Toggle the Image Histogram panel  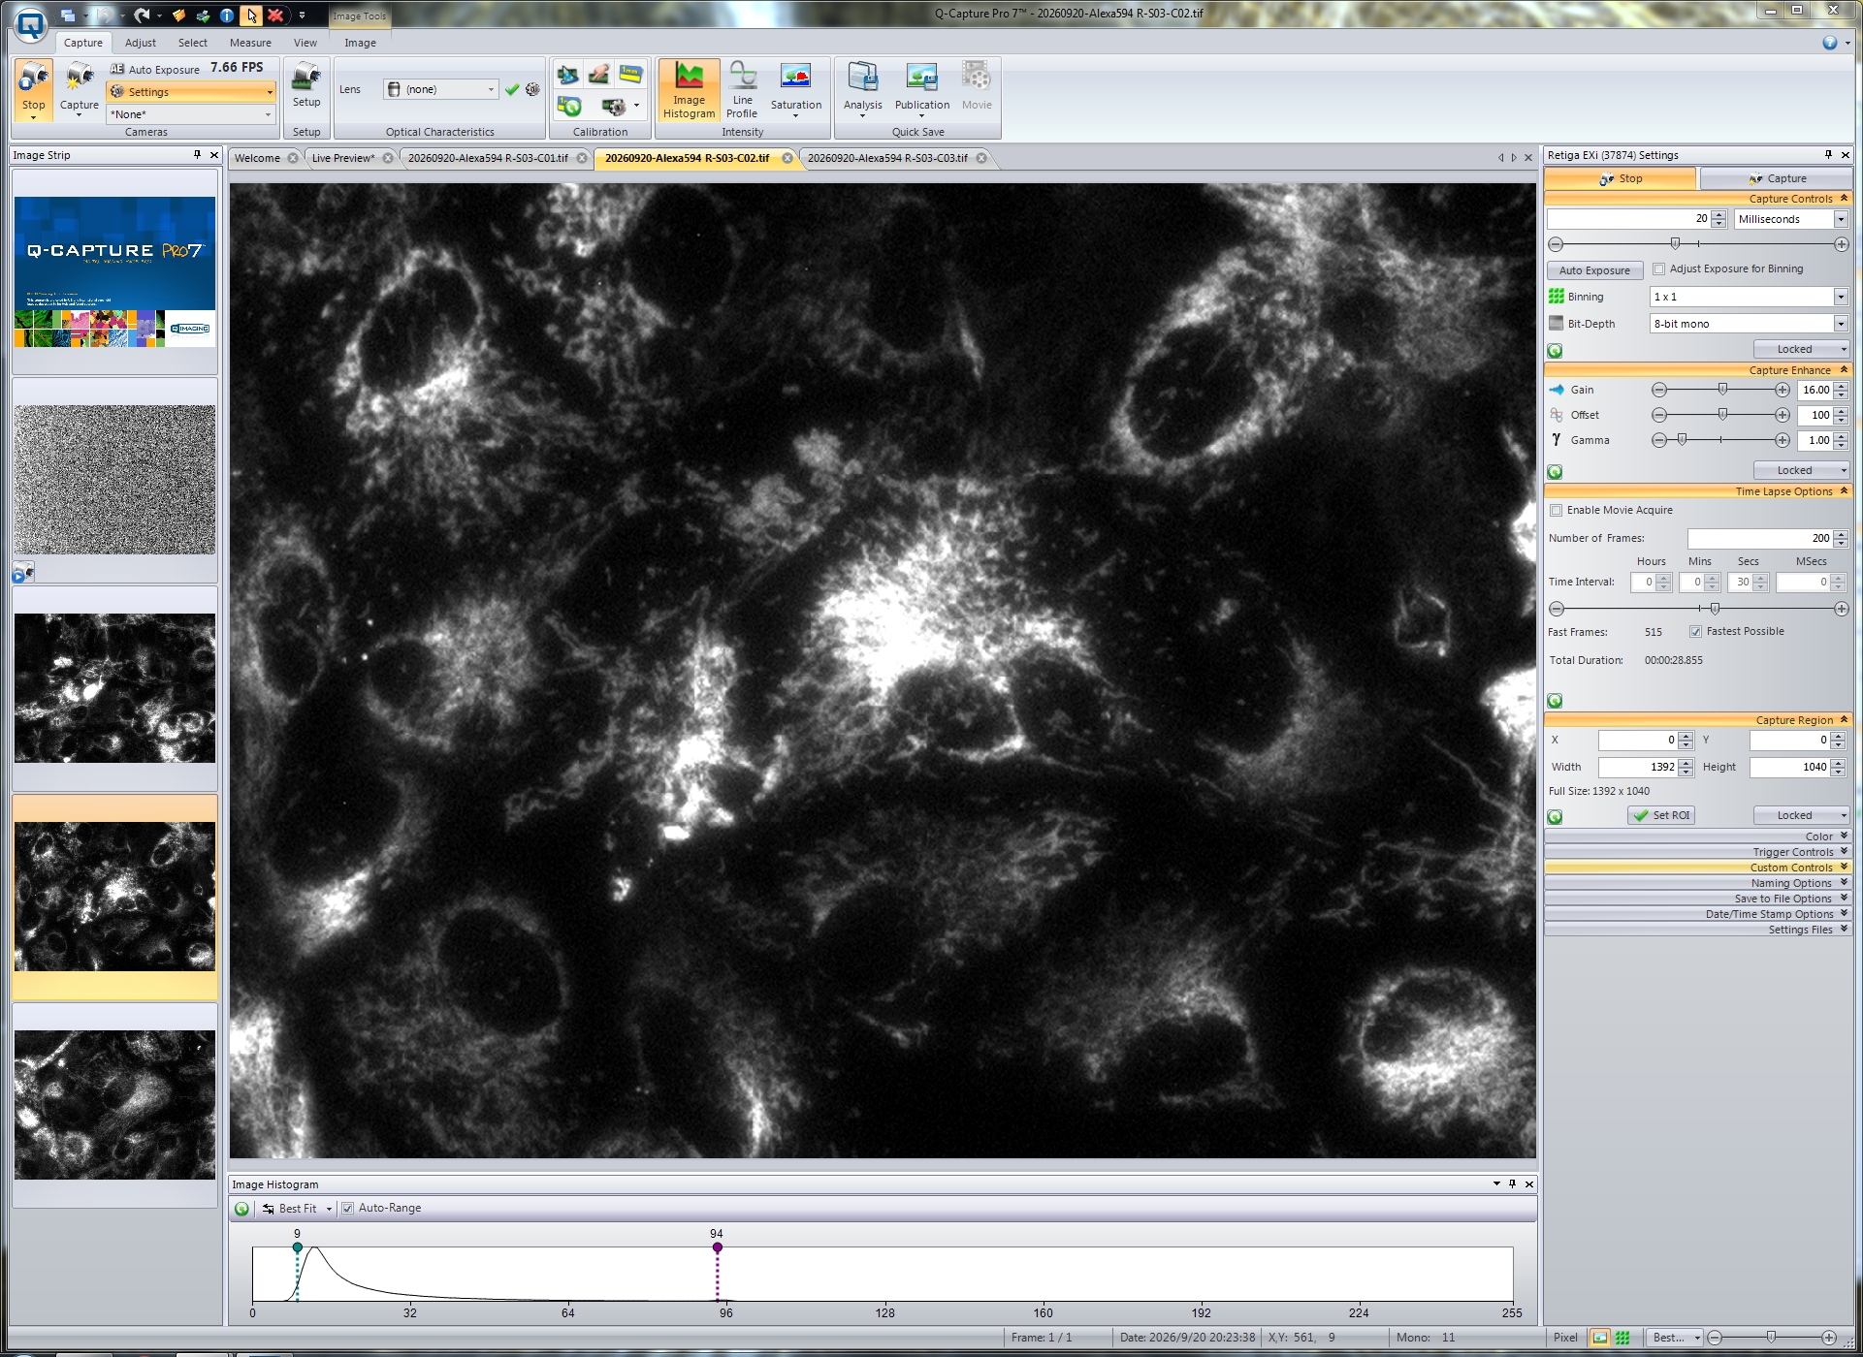point(689,90)
